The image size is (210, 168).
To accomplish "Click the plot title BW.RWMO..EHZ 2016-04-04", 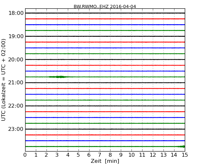I will click(x=105, y=6).
